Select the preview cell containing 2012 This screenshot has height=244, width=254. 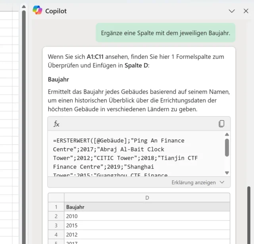tap(72, 234)
